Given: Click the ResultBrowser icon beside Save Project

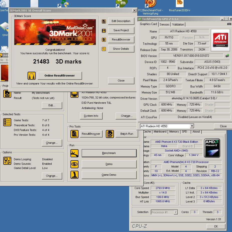Looking at the screenshot, I should point(104,40).
